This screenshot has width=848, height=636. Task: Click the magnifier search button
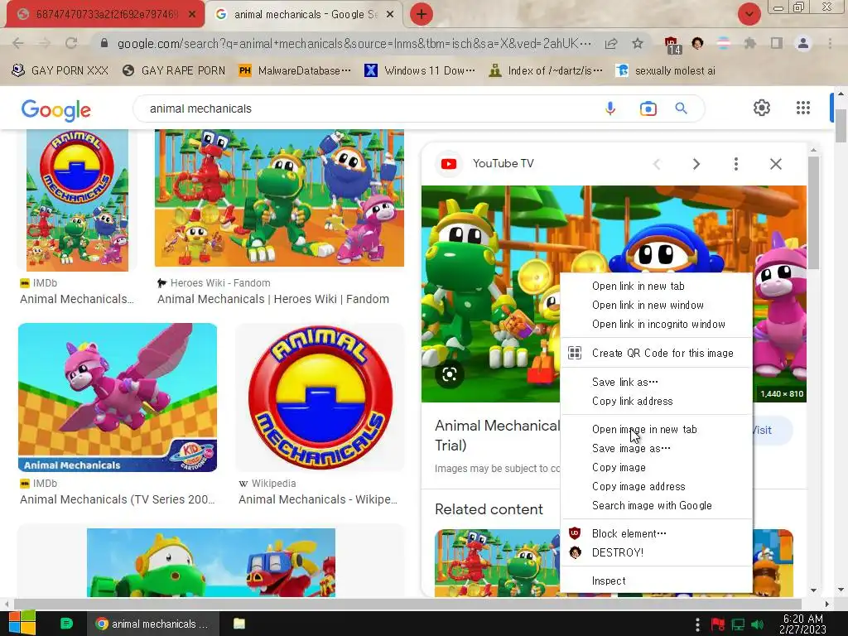(682, 108)
